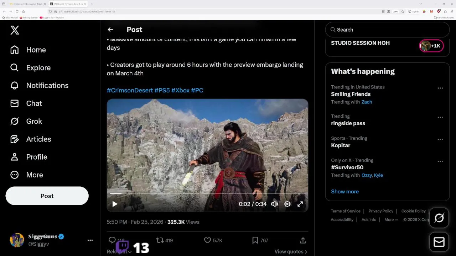
Task: Open account options next to SiggyGuns
Action: (90, 240)
